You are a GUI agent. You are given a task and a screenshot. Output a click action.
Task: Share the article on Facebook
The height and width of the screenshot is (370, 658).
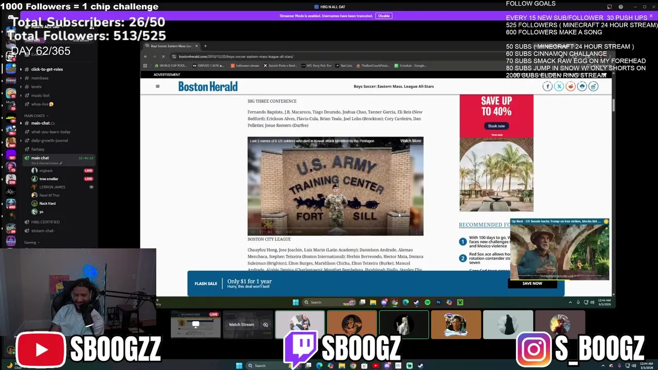tap(547, 86)
